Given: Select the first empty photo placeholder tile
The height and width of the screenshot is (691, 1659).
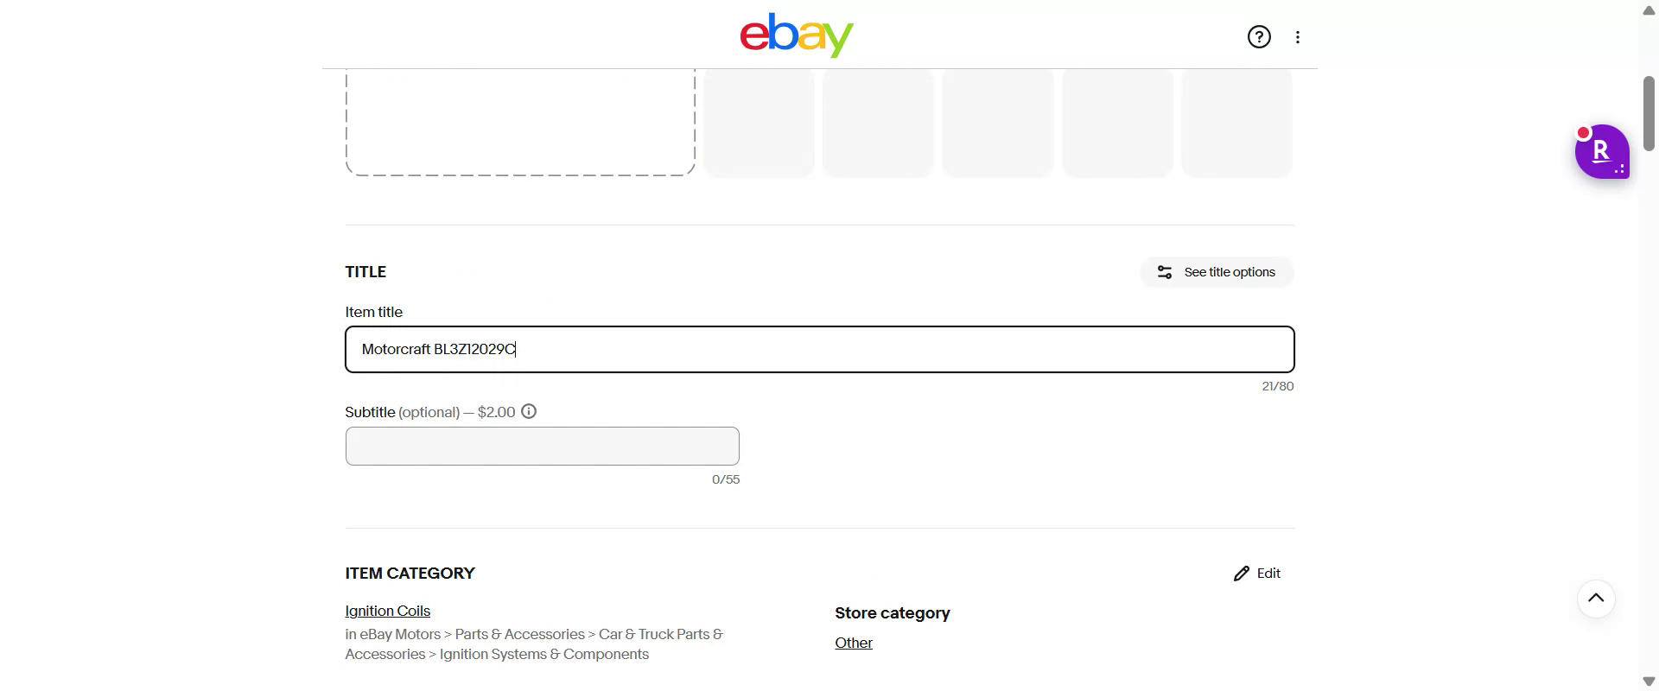Looking at the screenshot, I should click(759, 123).
